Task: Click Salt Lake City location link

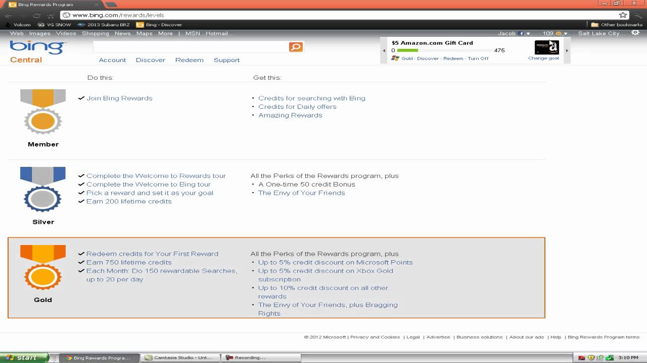Action: (x=602, y=33)
